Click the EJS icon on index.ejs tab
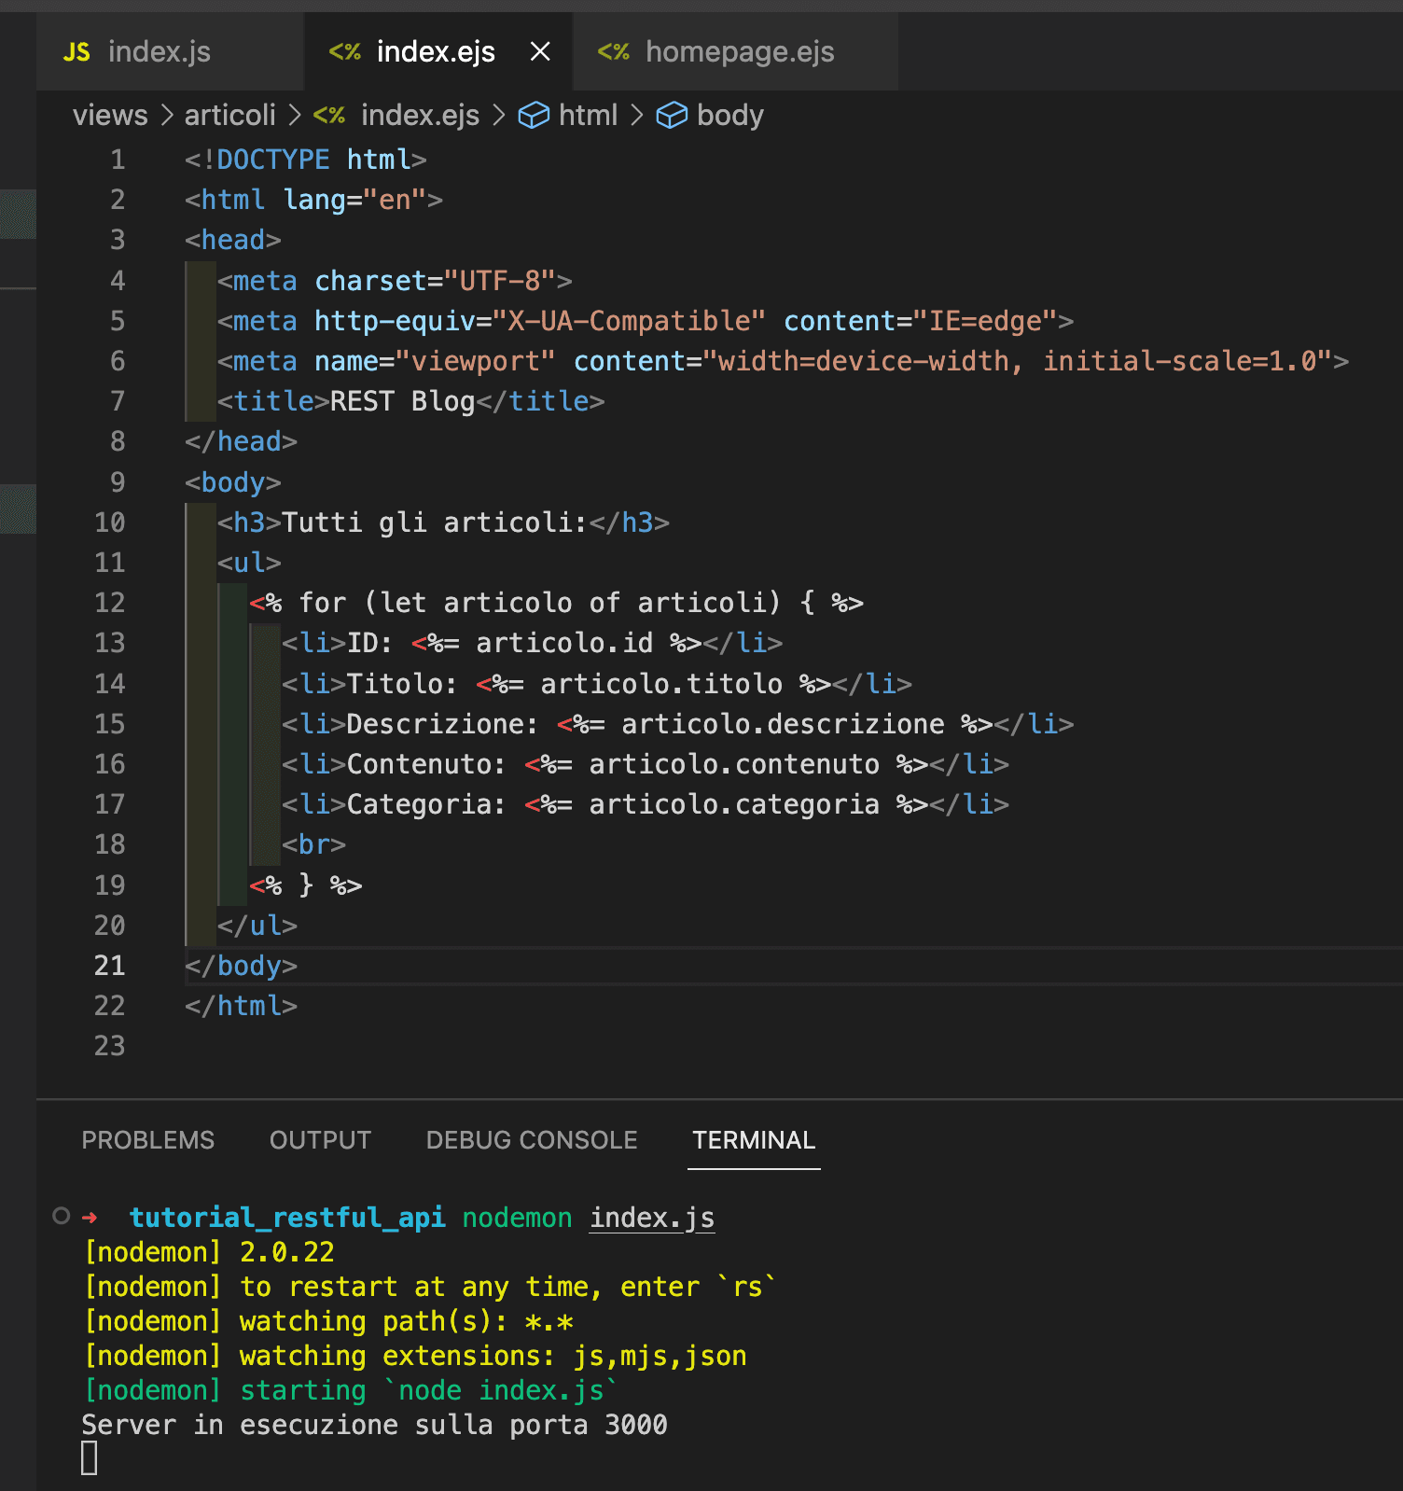Image resolution: width=1403 pixels, height=1491 pixels. [344, 52]
